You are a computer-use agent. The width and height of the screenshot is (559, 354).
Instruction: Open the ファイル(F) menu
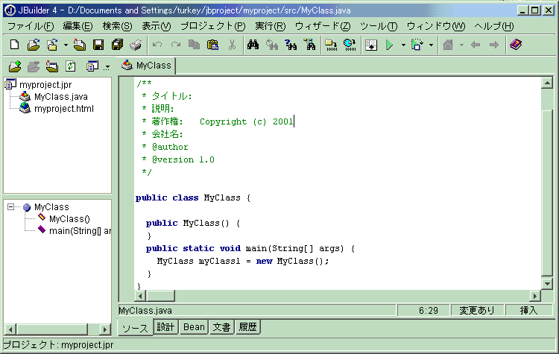click(x=30, y=26)
